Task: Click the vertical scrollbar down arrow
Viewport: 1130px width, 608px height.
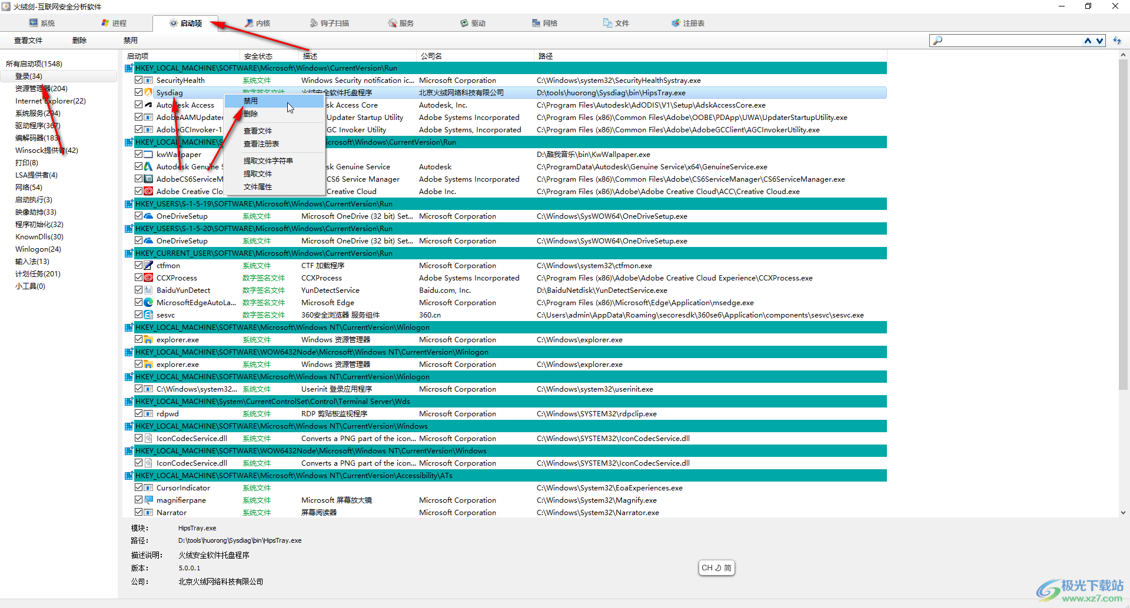Action: pyautogui.click(x=1123, y=512)
